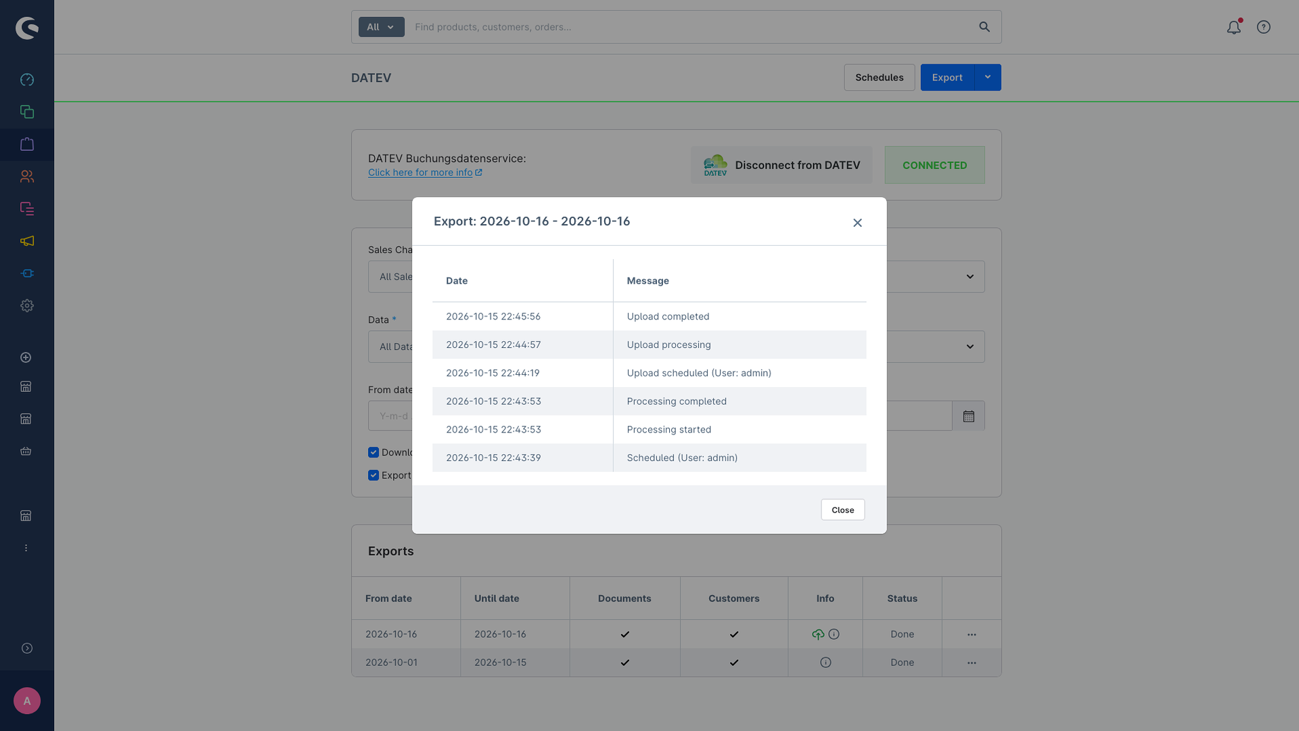Image resolution: width=1299 pixels, height=731 pixels.
Task: Dismiss the dialog with X icon
Action: pos(857,223)
